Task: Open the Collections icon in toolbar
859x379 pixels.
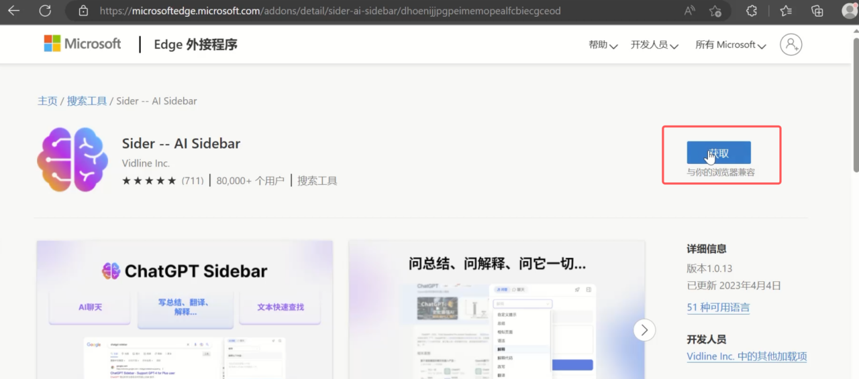Action: (817, 11)
